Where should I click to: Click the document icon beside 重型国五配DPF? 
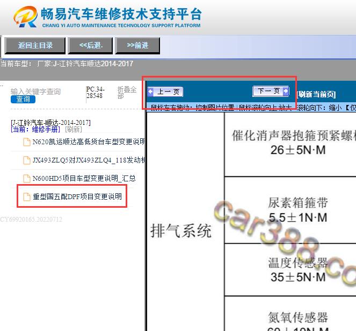27,196
